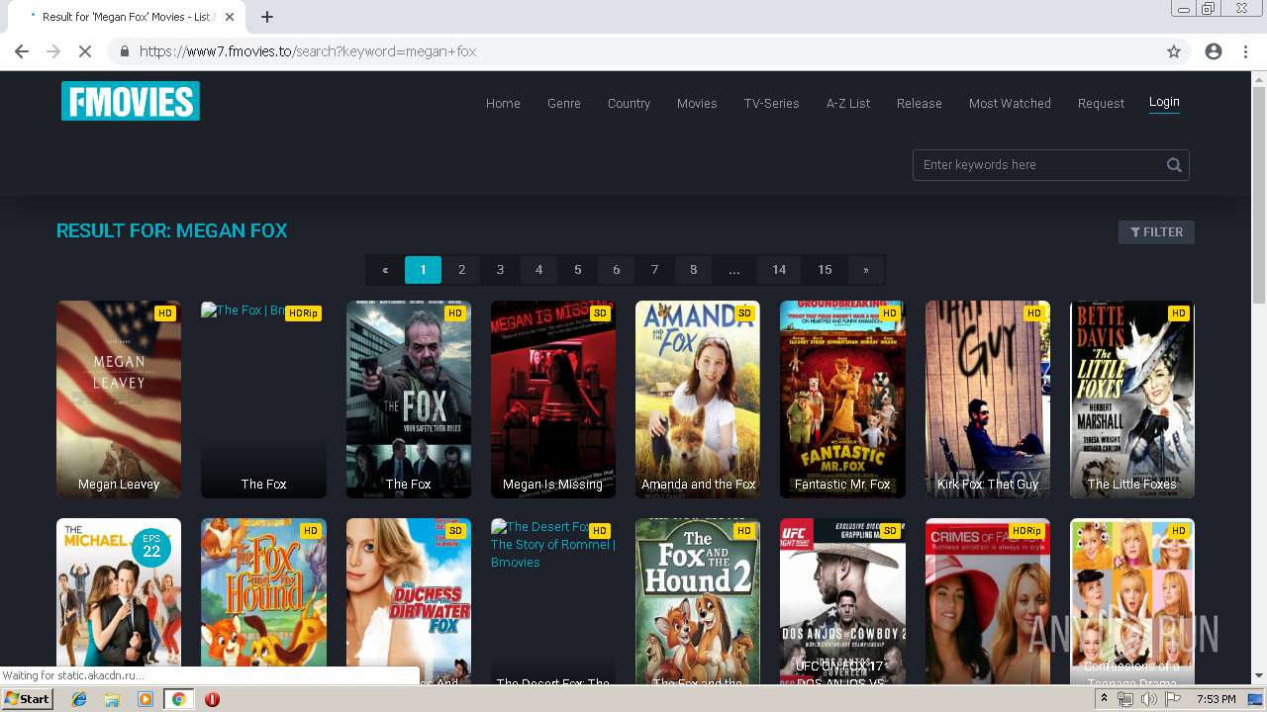This screenshot has height=712, width=1267.
Task: Click the browser address bar URL
Action: coord(308,51)
